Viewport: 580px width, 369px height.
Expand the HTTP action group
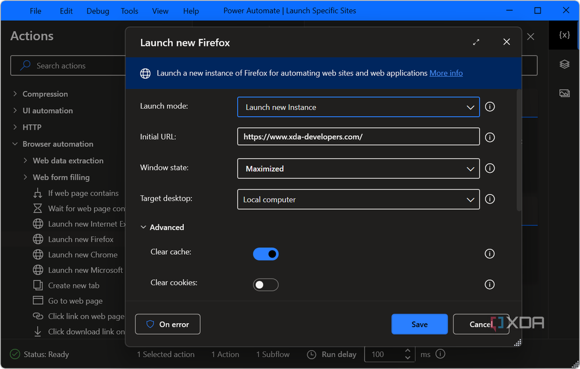coord(15,127)
